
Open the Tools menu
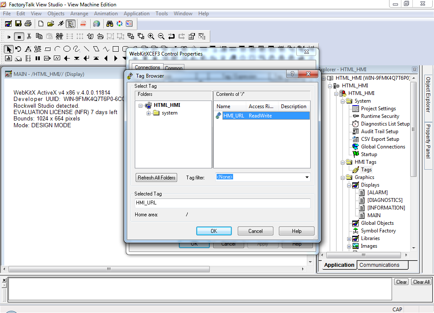pos(161,14)
